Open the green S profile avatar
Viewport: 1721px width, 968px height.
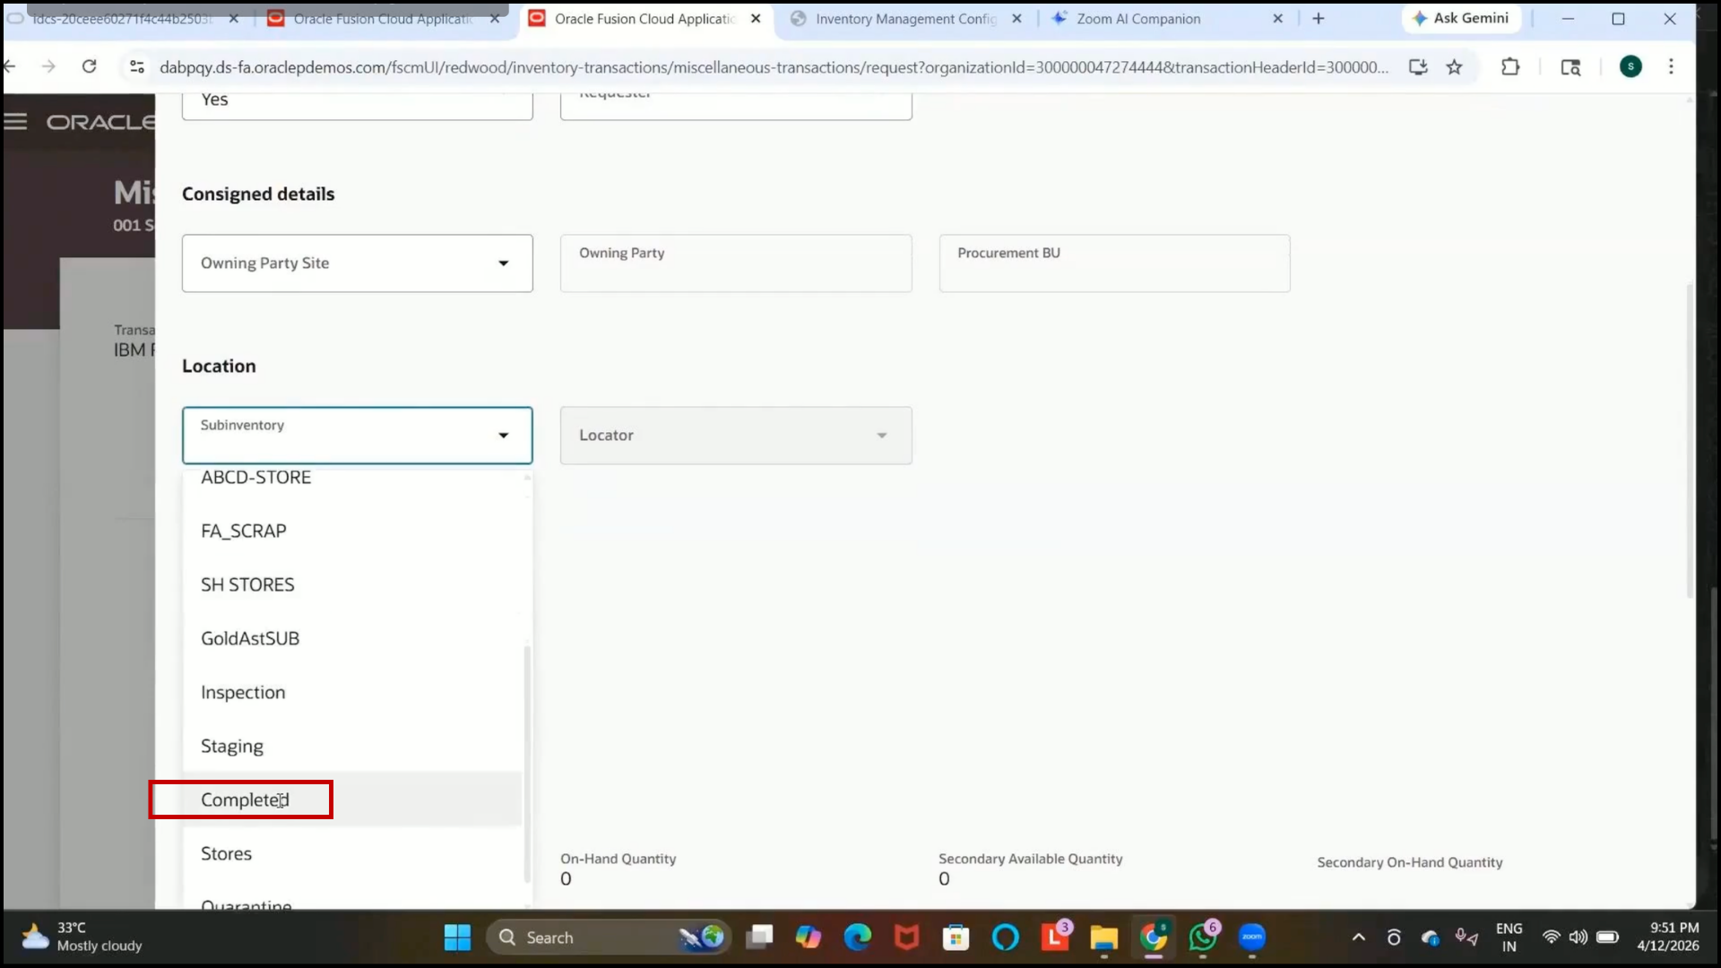1630,66
